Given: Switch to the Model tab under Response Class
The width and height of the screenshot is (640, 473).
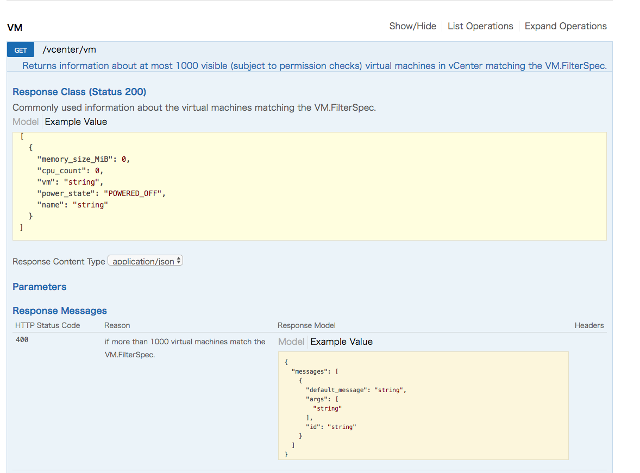Looking at the screenshot, I should (x=25, y=122).
